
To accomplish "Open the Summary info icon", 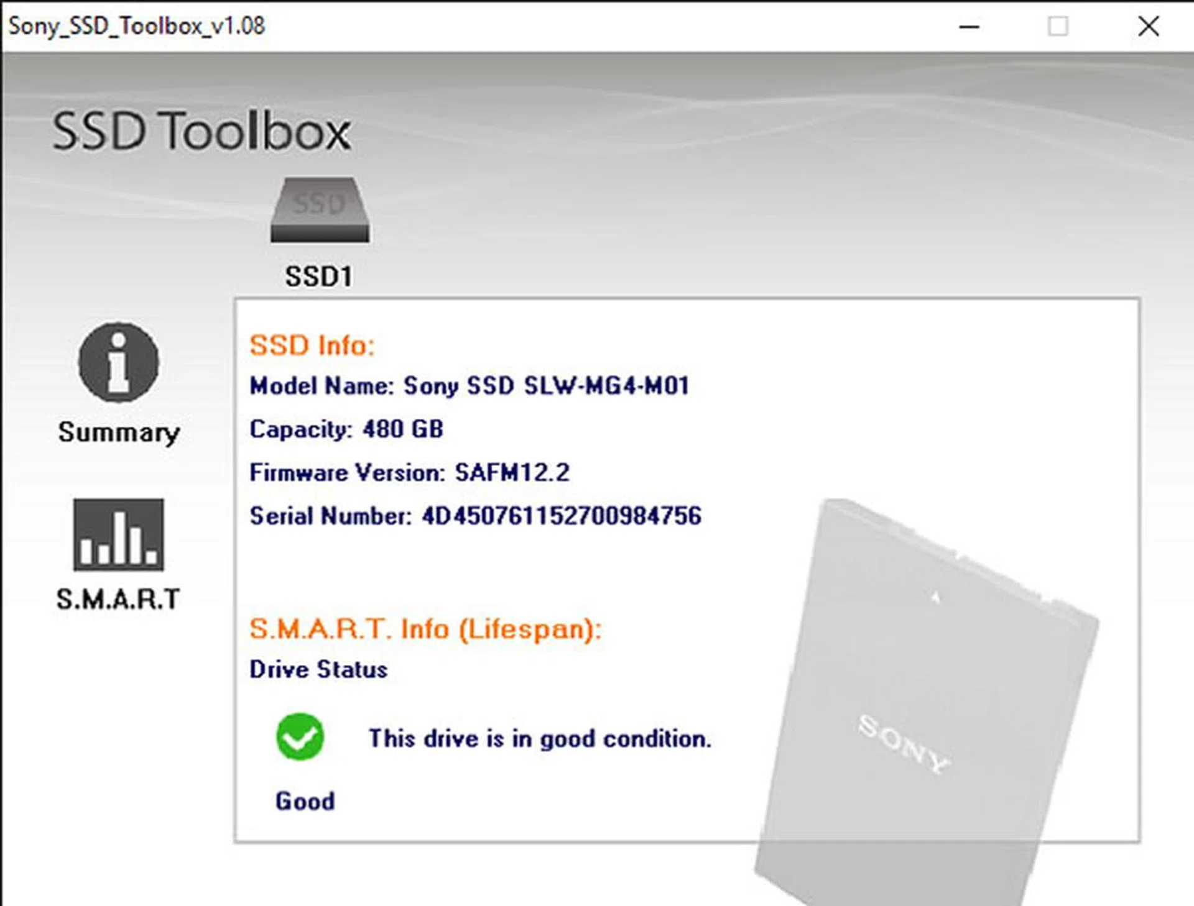I will pos(118,362).
